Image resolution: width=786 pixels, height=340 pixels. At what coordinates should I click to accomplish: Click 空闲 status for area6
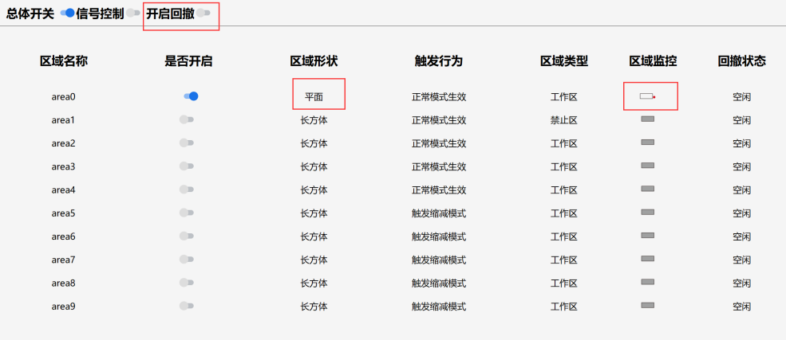click(x=742, y=236)
